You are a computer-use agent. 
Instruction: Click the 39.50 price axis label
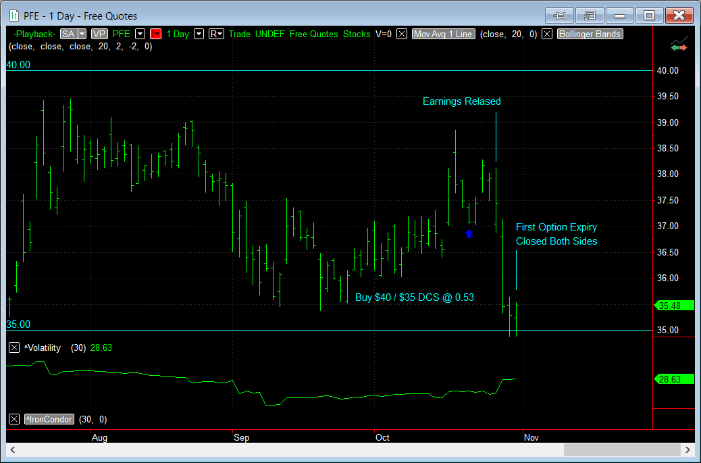click(667, 97)
